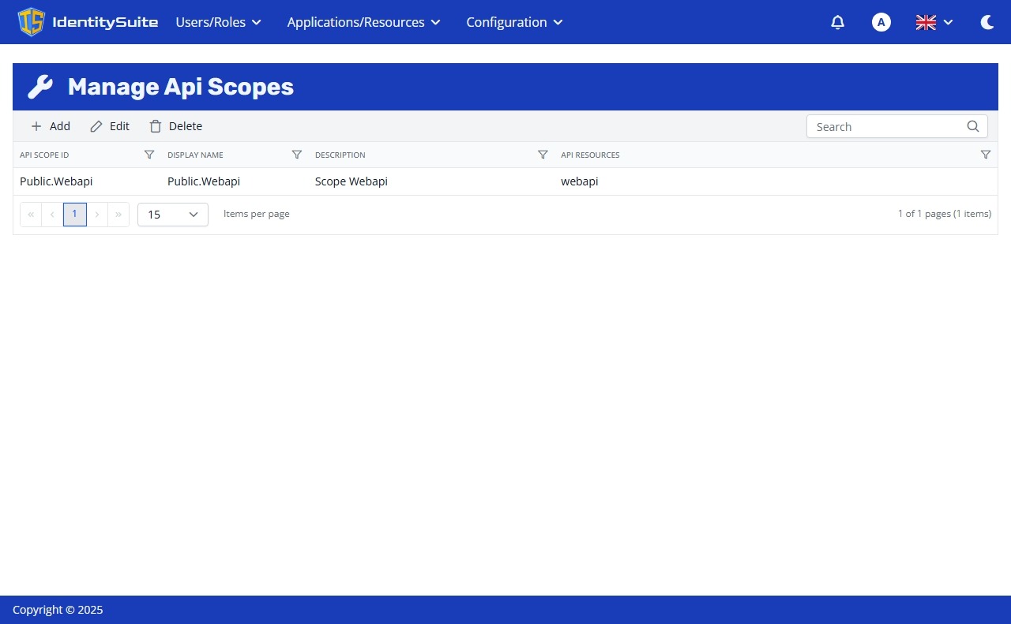Open the filter on API Scope ID column
Screen dimensions: 1011x624
point(149,155)
